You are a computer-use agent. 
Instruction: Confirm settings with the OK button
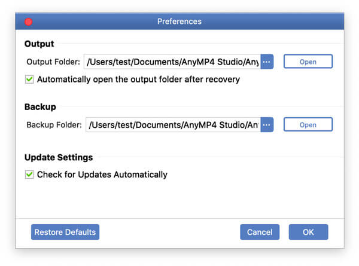308,232
